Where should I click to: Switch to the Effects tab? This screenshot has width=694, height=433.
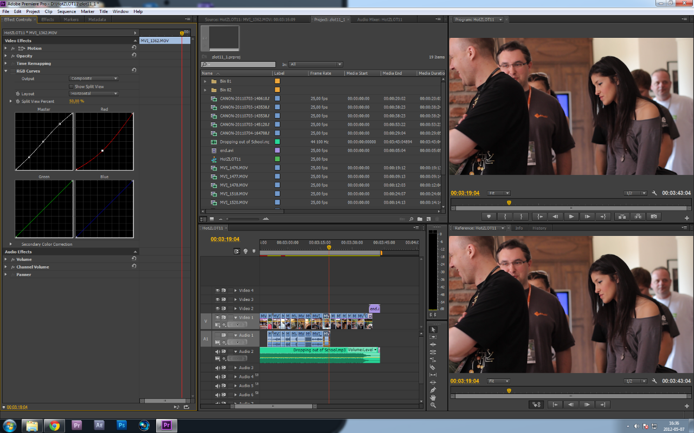click(x=48, y=19)
